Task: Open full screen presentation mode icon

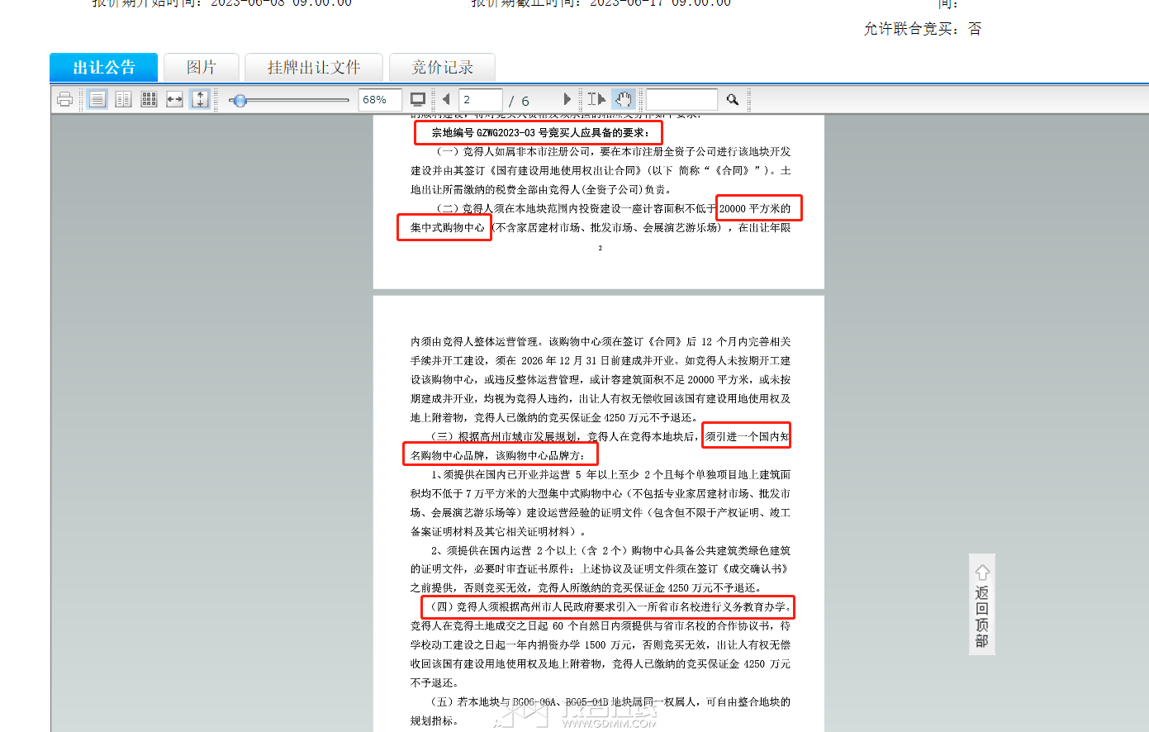Action: (x=418, y=100)
